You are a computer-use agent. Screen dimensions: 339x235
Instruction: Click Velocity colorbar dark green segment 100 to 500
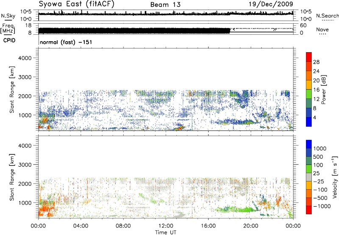point(309,161)
